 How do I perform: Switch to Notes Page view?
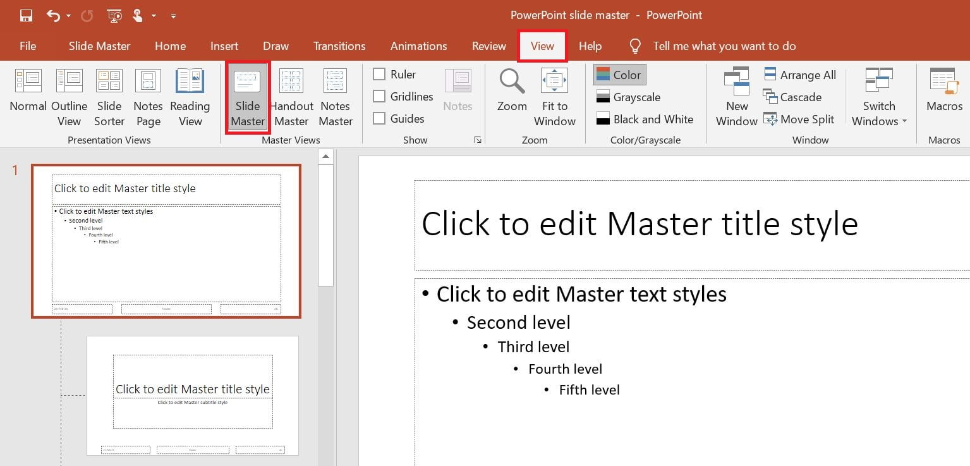pos(148,97)
